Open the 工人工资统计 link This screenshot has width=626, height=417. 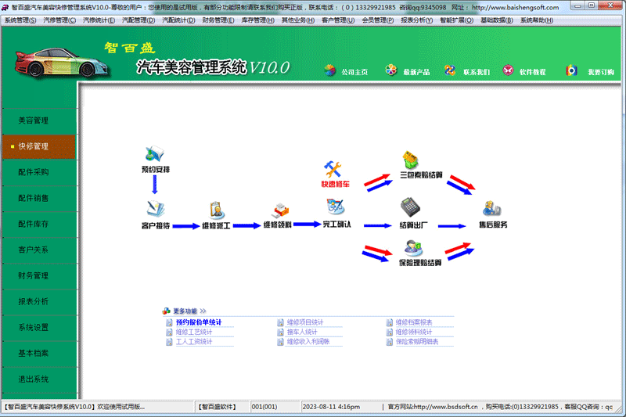pos(194,342)
